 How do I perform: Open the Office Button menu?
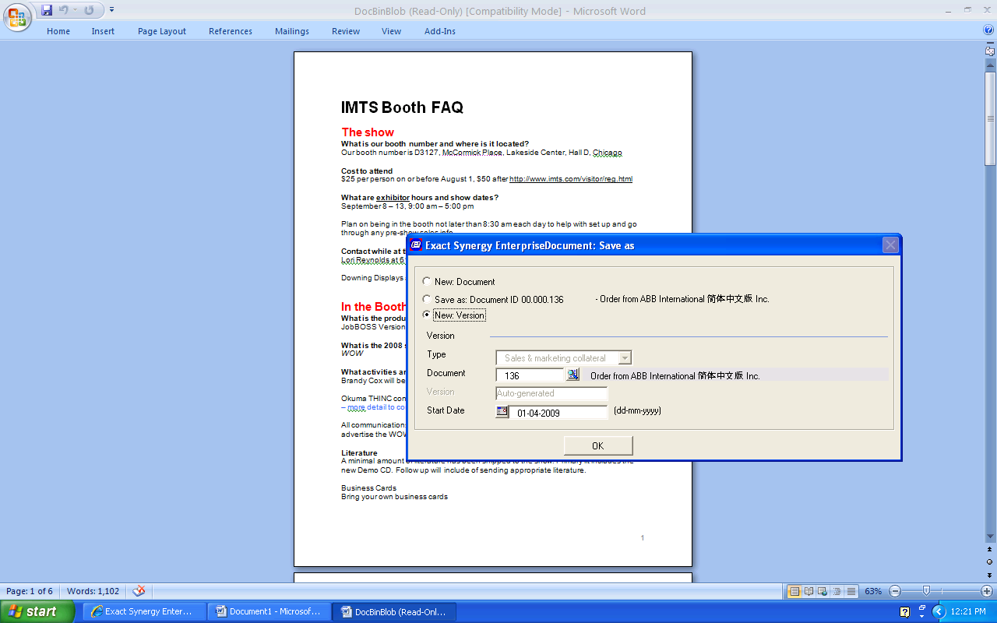click(x=16, y=16)
